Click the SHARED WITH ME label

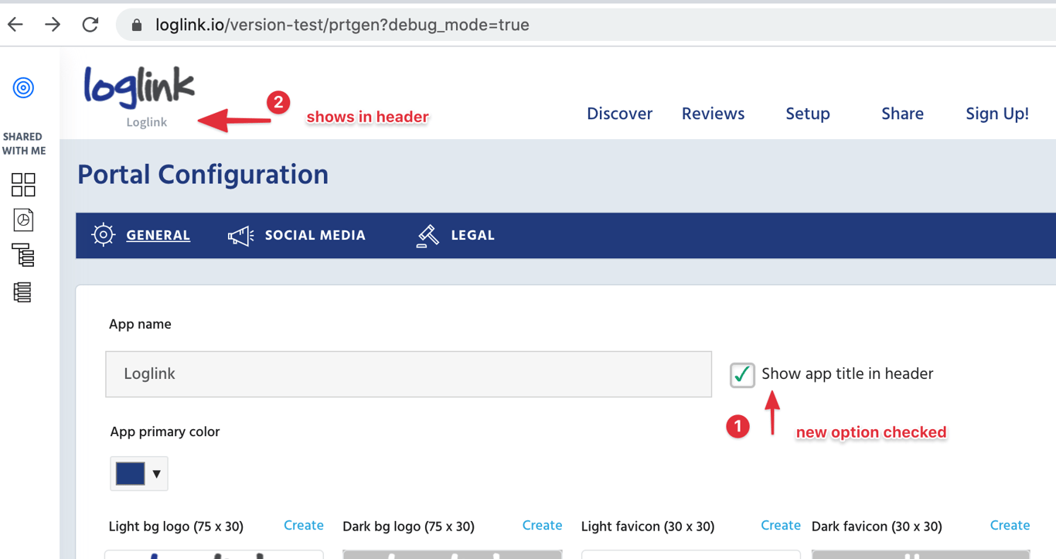pyautogui.click(x=23, y=144)
